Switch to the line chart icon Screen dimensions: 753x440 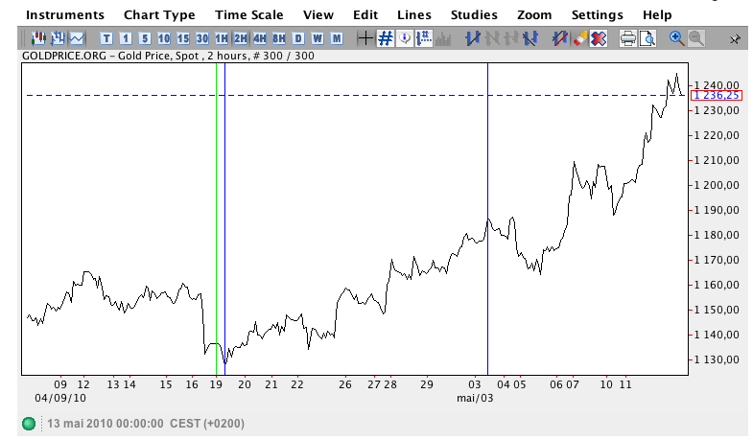tap(77, 38)
